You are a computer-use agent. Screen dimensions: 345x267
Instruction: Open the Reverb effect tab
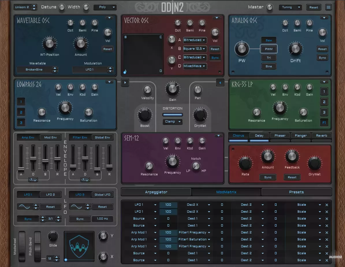[321, 136]
